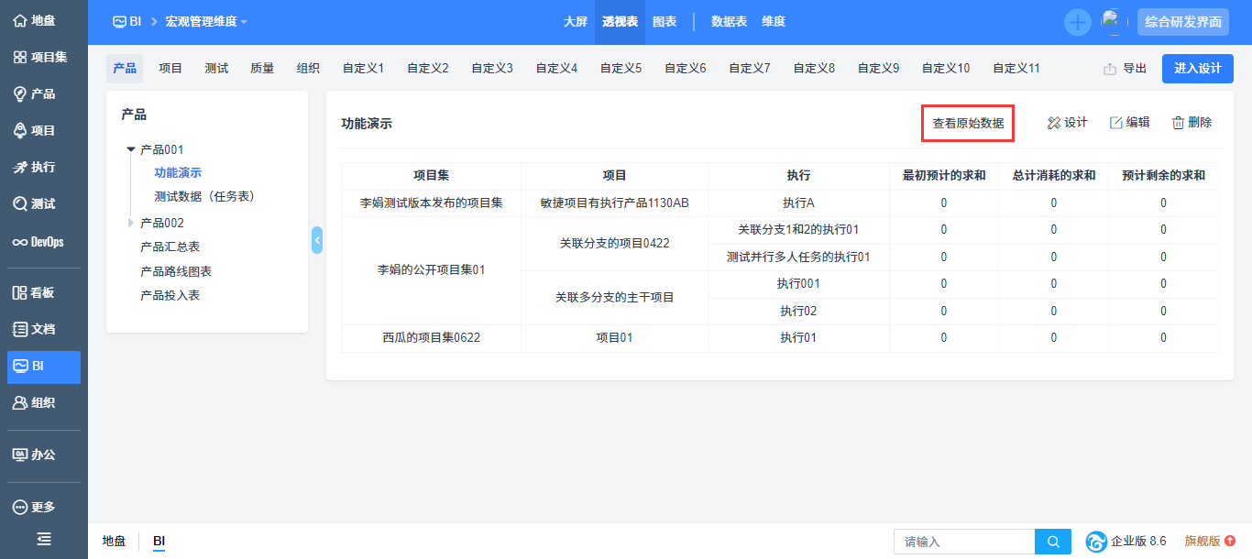Open the 看板 kanban sidebar icon

tap(19, 292)
